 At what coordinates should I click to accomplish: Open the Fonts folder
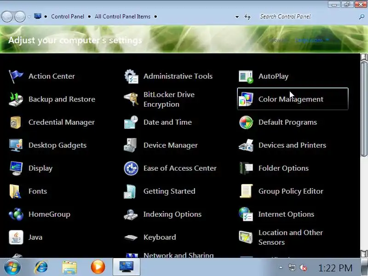[28, 191]
